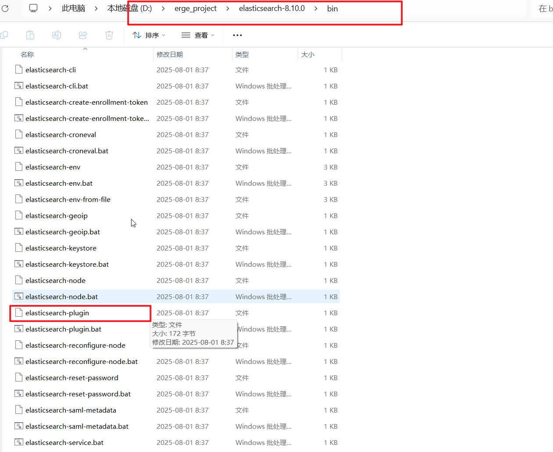
Task: Navigate to erge_project breadcrumb folder
Action: coord(196,8)
